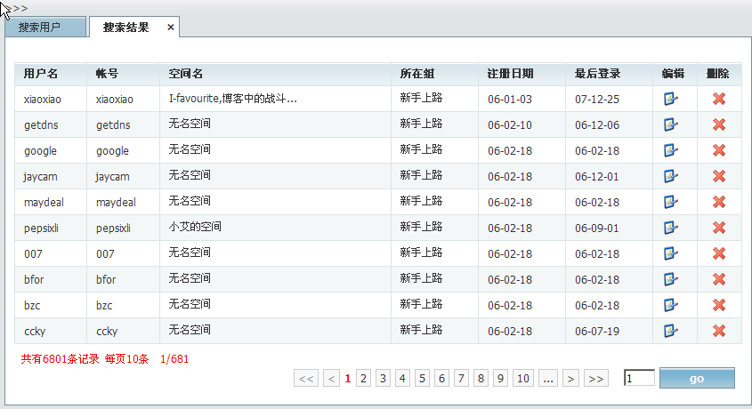Go to previous page with < button
752x409 pixels.
point(331,379)
